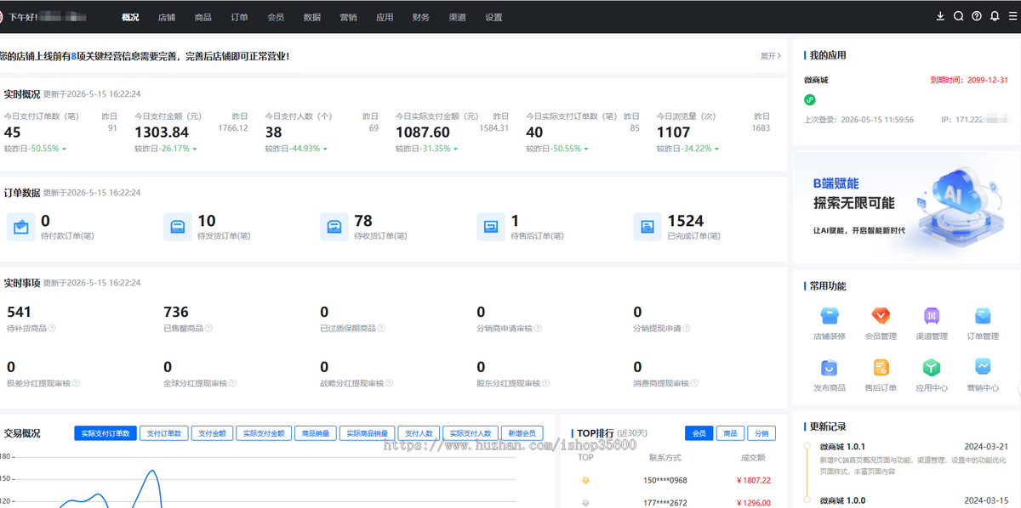Open help with the question mark icon

point(976,16)
